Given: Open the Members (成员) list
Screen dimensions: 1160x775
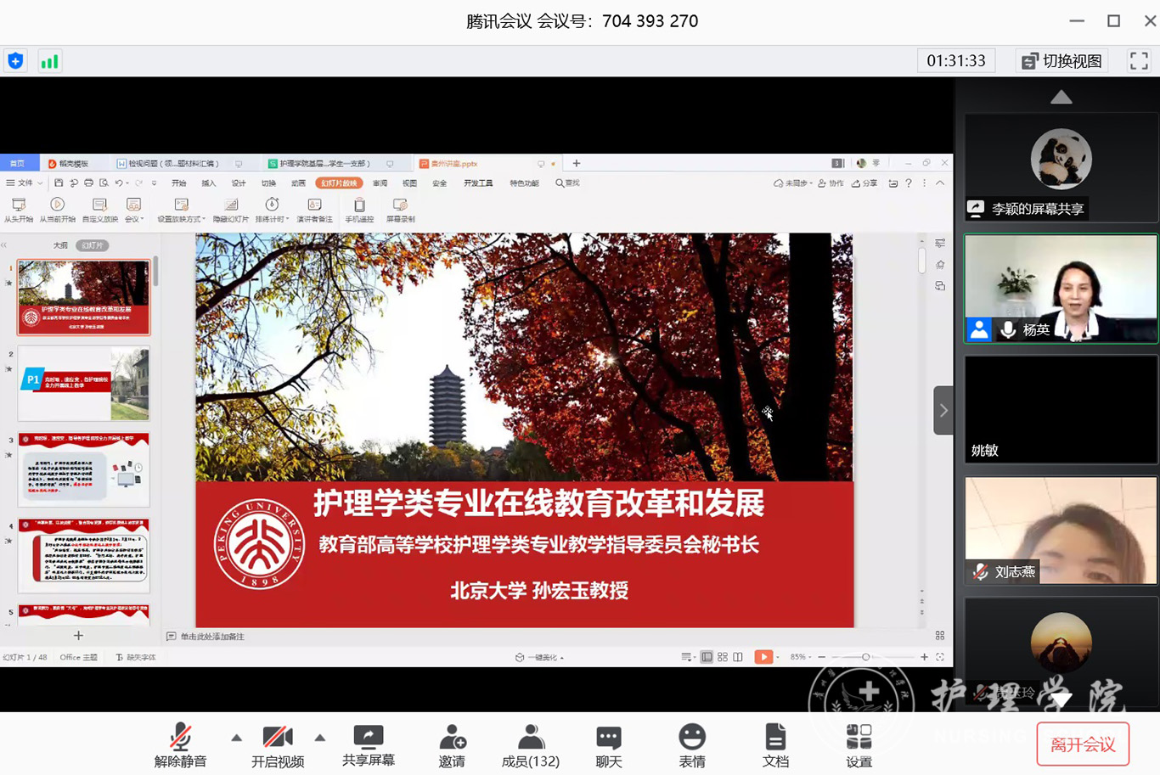Looking at the screenshot, I should (530, 745).
